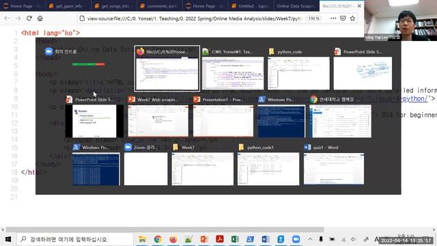Click the taskbar search box
This screenshot has width=437, height=246.
(x=75, y=239)
